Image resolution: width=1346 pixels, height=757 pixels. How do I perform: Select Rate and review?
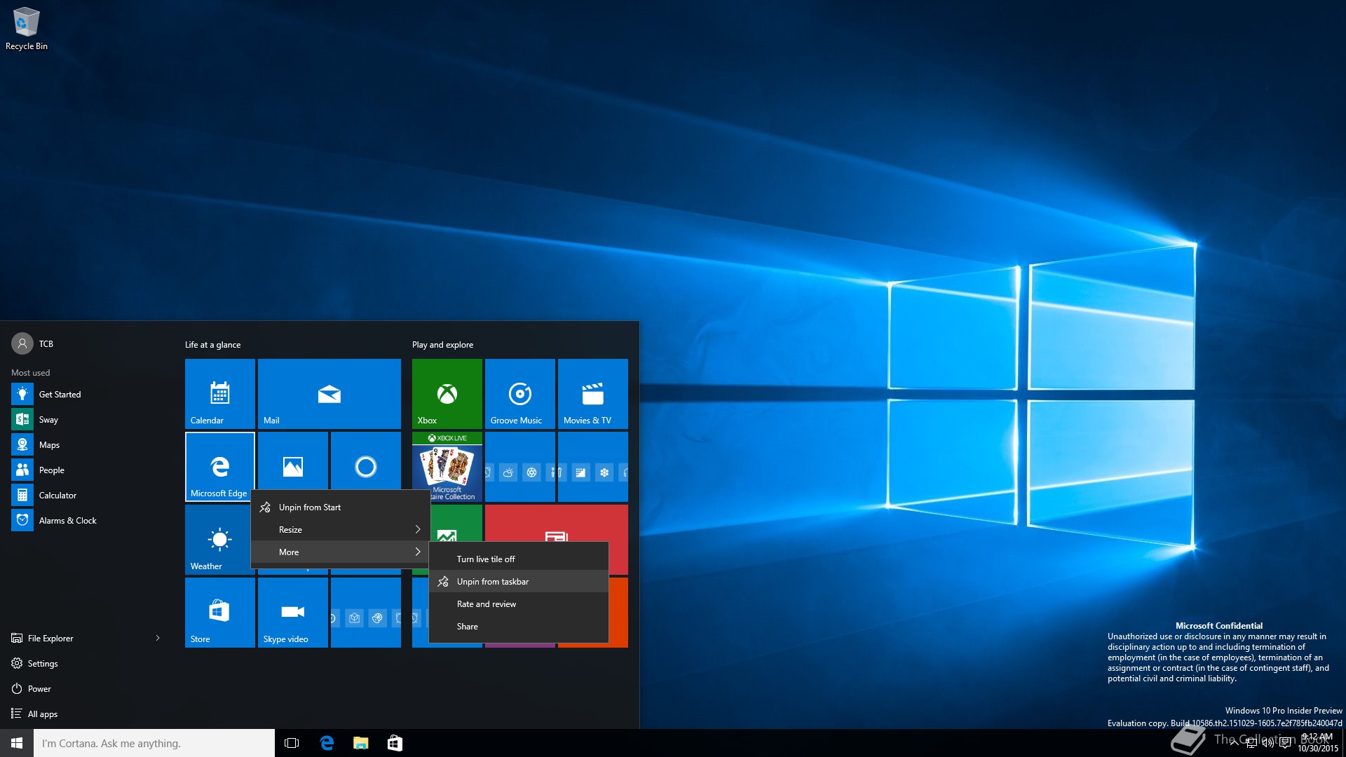[519, 604]
